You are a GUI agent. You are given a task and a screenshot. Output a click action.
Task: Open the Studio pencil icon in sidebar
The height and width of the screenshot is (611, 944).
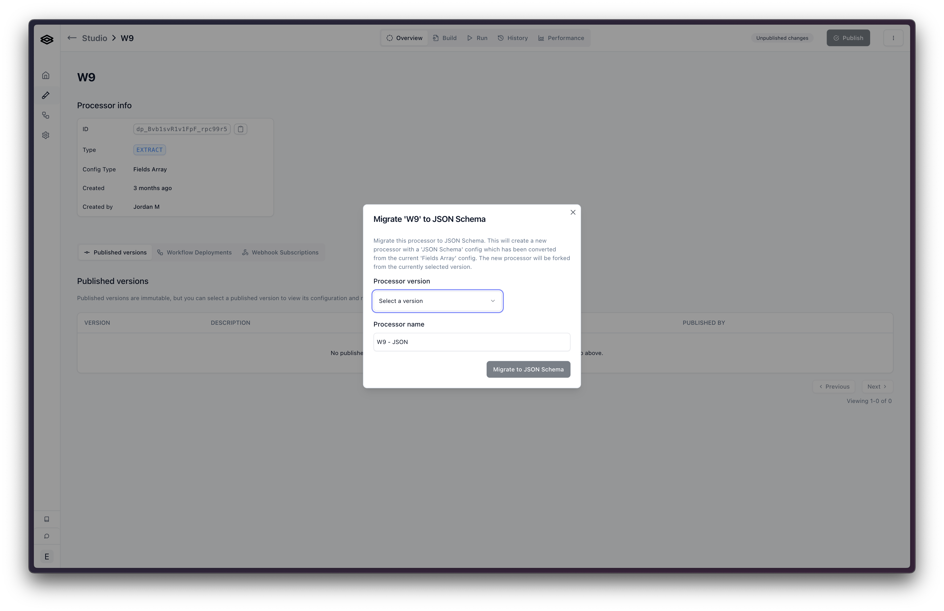(x=46, y=95)
